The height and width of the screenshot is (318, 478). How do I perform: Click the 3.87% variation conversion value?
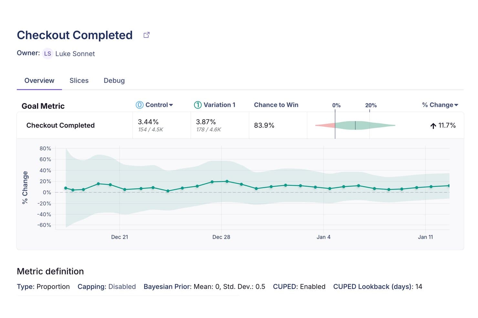point(206,122)
